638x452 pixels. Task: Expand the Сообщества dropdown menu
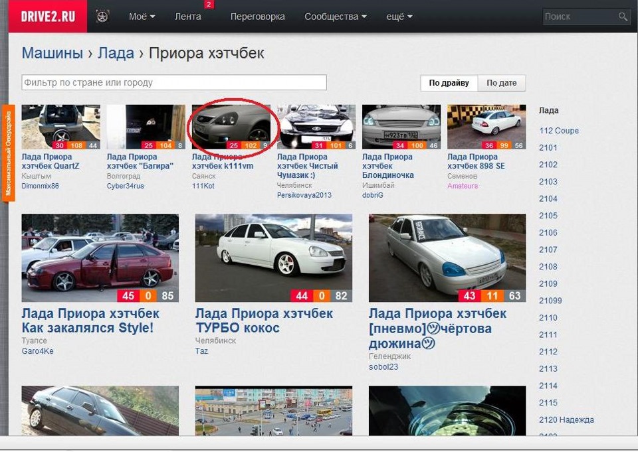(x=335, y=17)
